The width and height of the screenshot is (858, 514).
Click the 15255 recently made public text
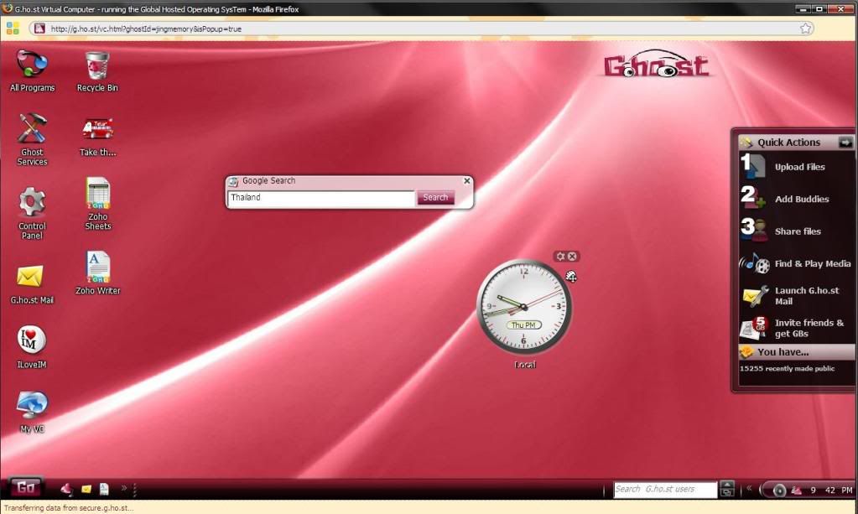point(787,369)
